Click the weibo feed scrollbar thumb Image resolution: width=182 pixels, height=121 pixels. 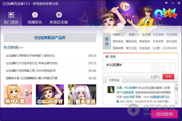(x=176, y=88)
